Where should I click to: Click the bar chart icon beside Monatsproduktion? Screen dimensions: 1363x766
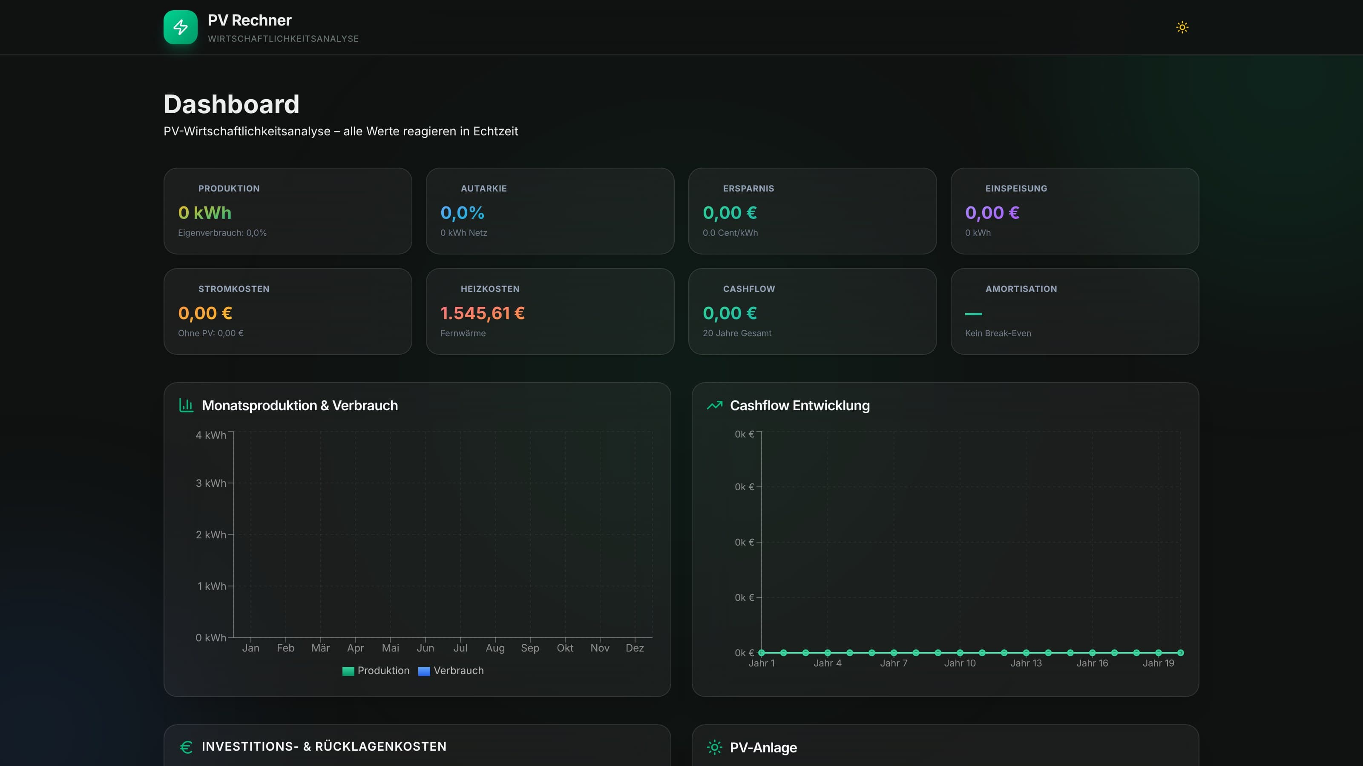(x=186, y=406)
